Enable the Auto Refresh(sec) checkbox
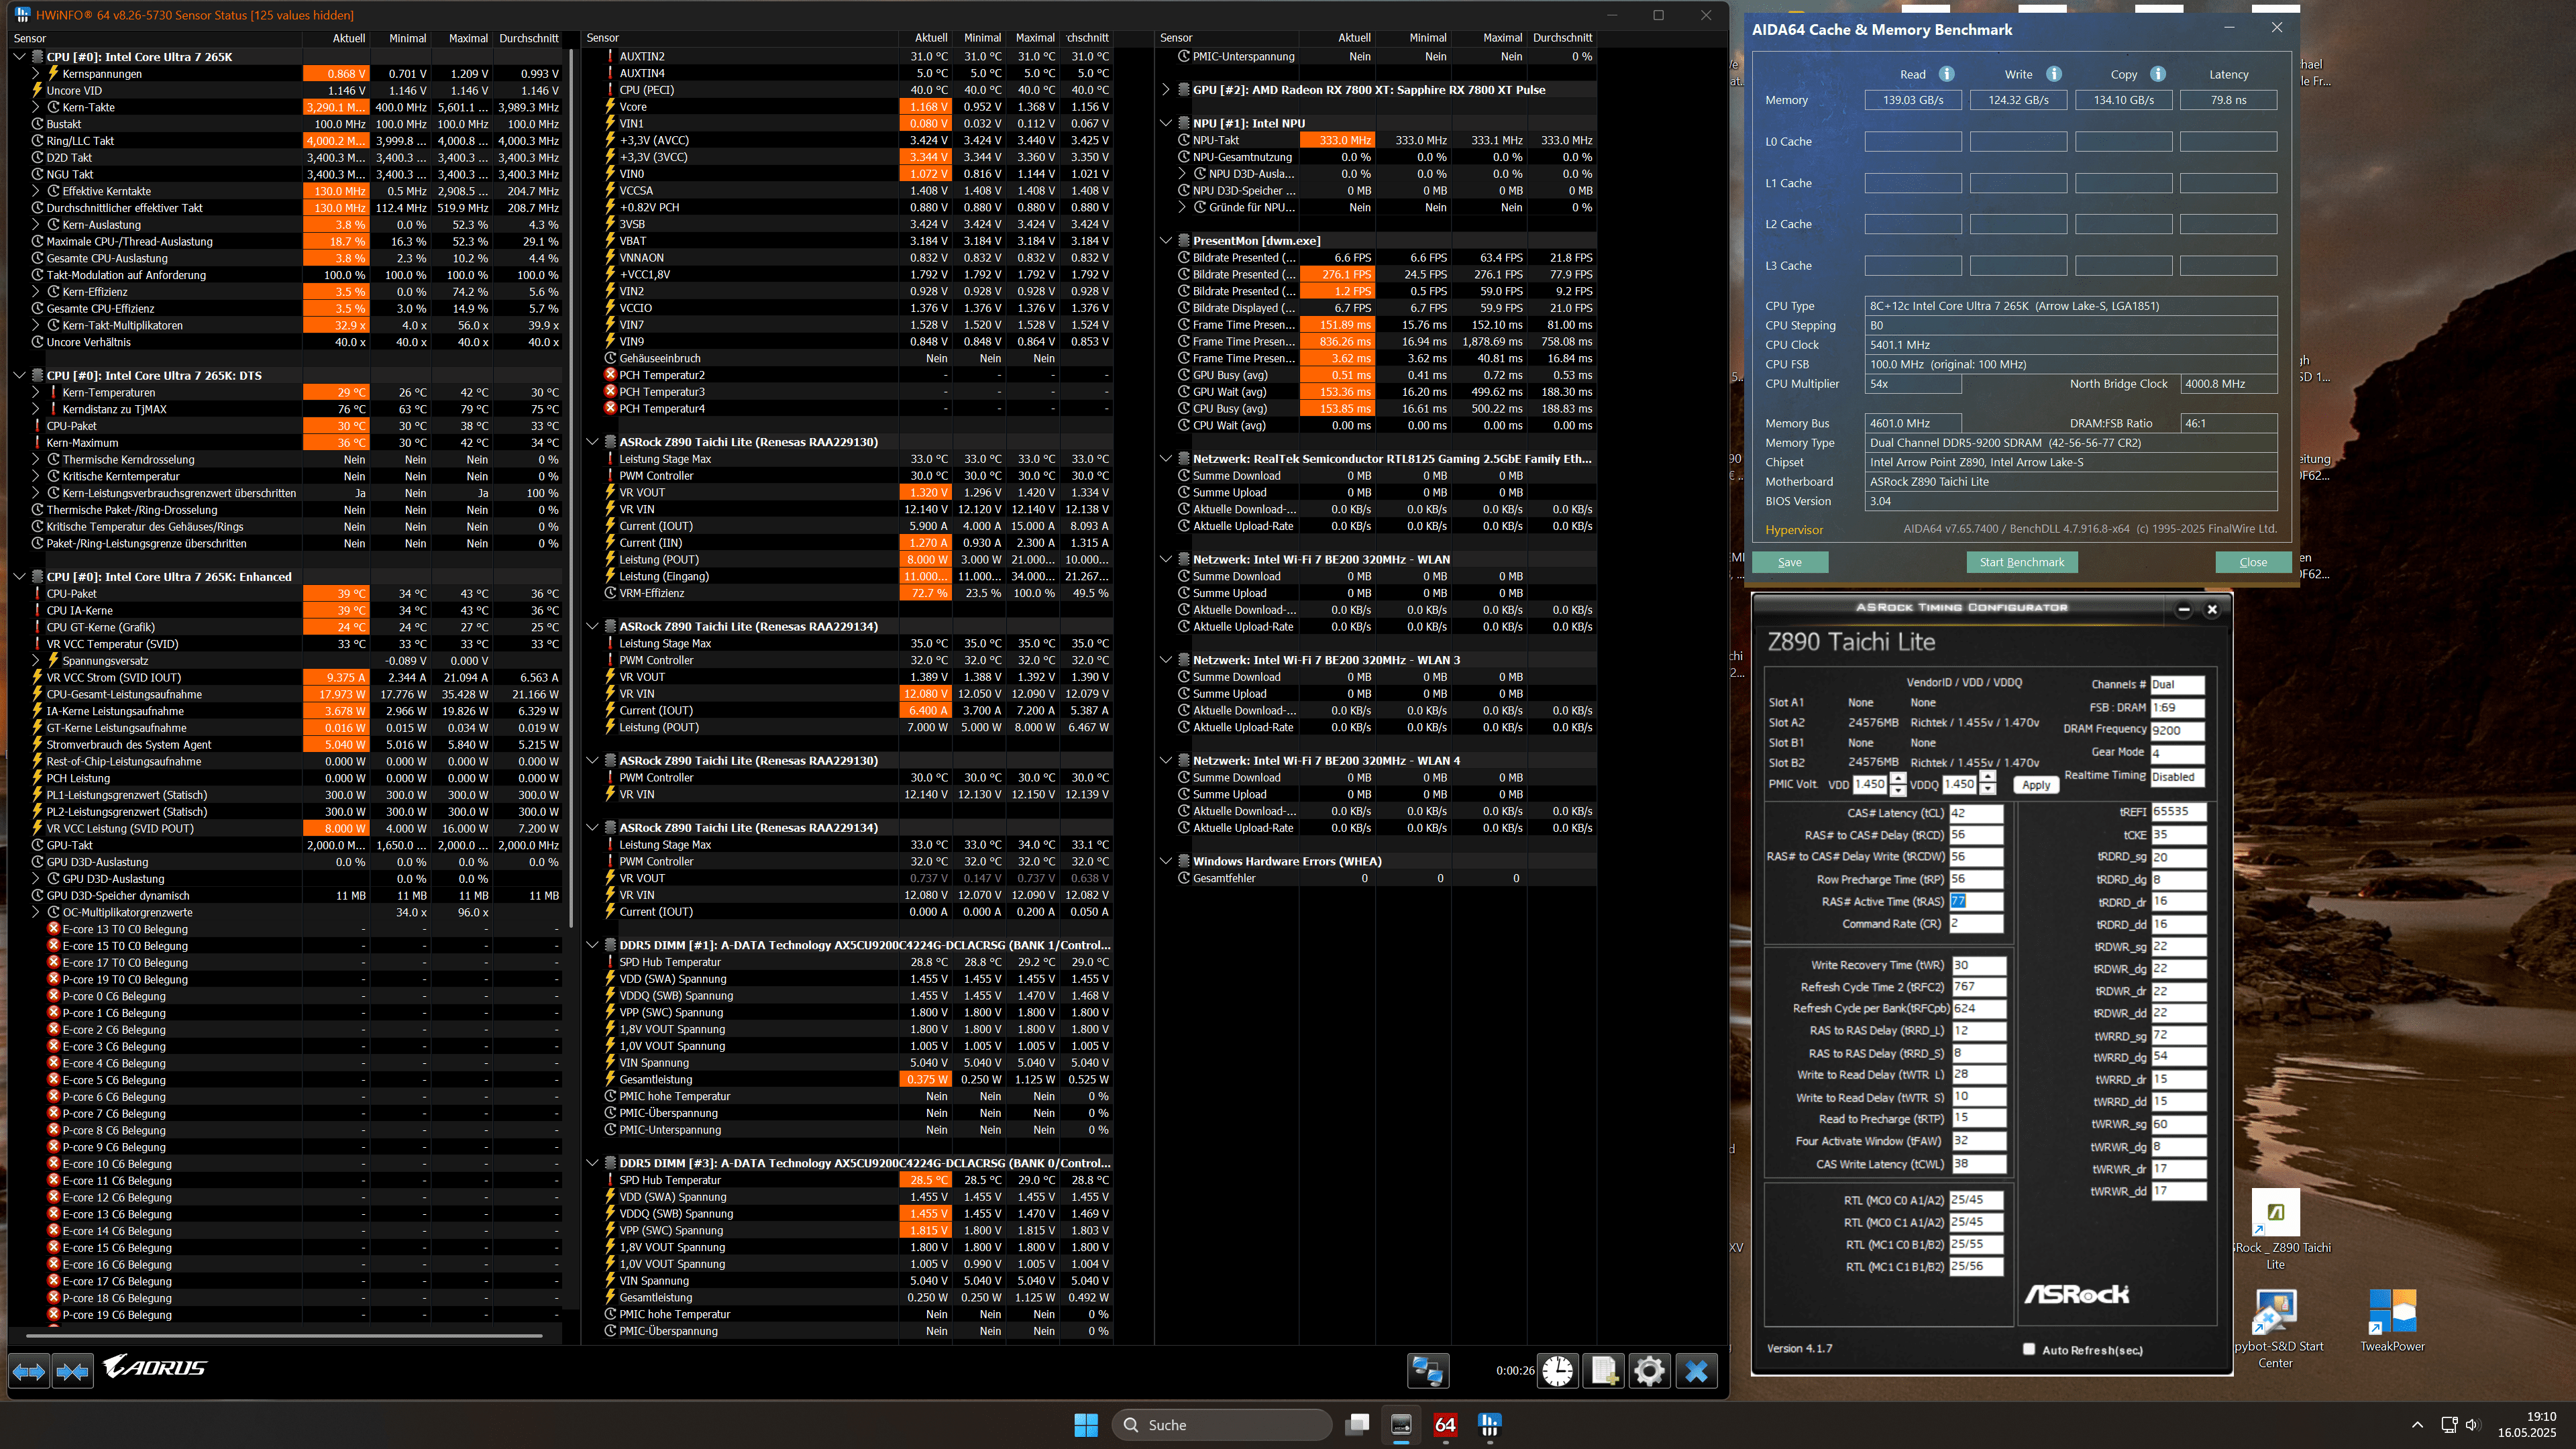The image size is (2576, 1449). (2029, 1349)
